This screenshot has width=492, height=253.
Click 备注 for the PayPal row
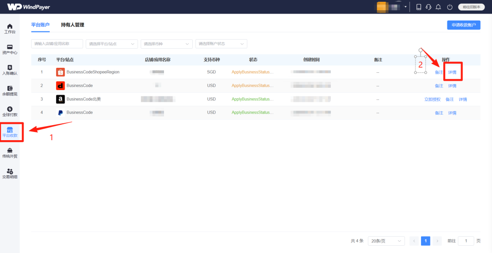439,113
